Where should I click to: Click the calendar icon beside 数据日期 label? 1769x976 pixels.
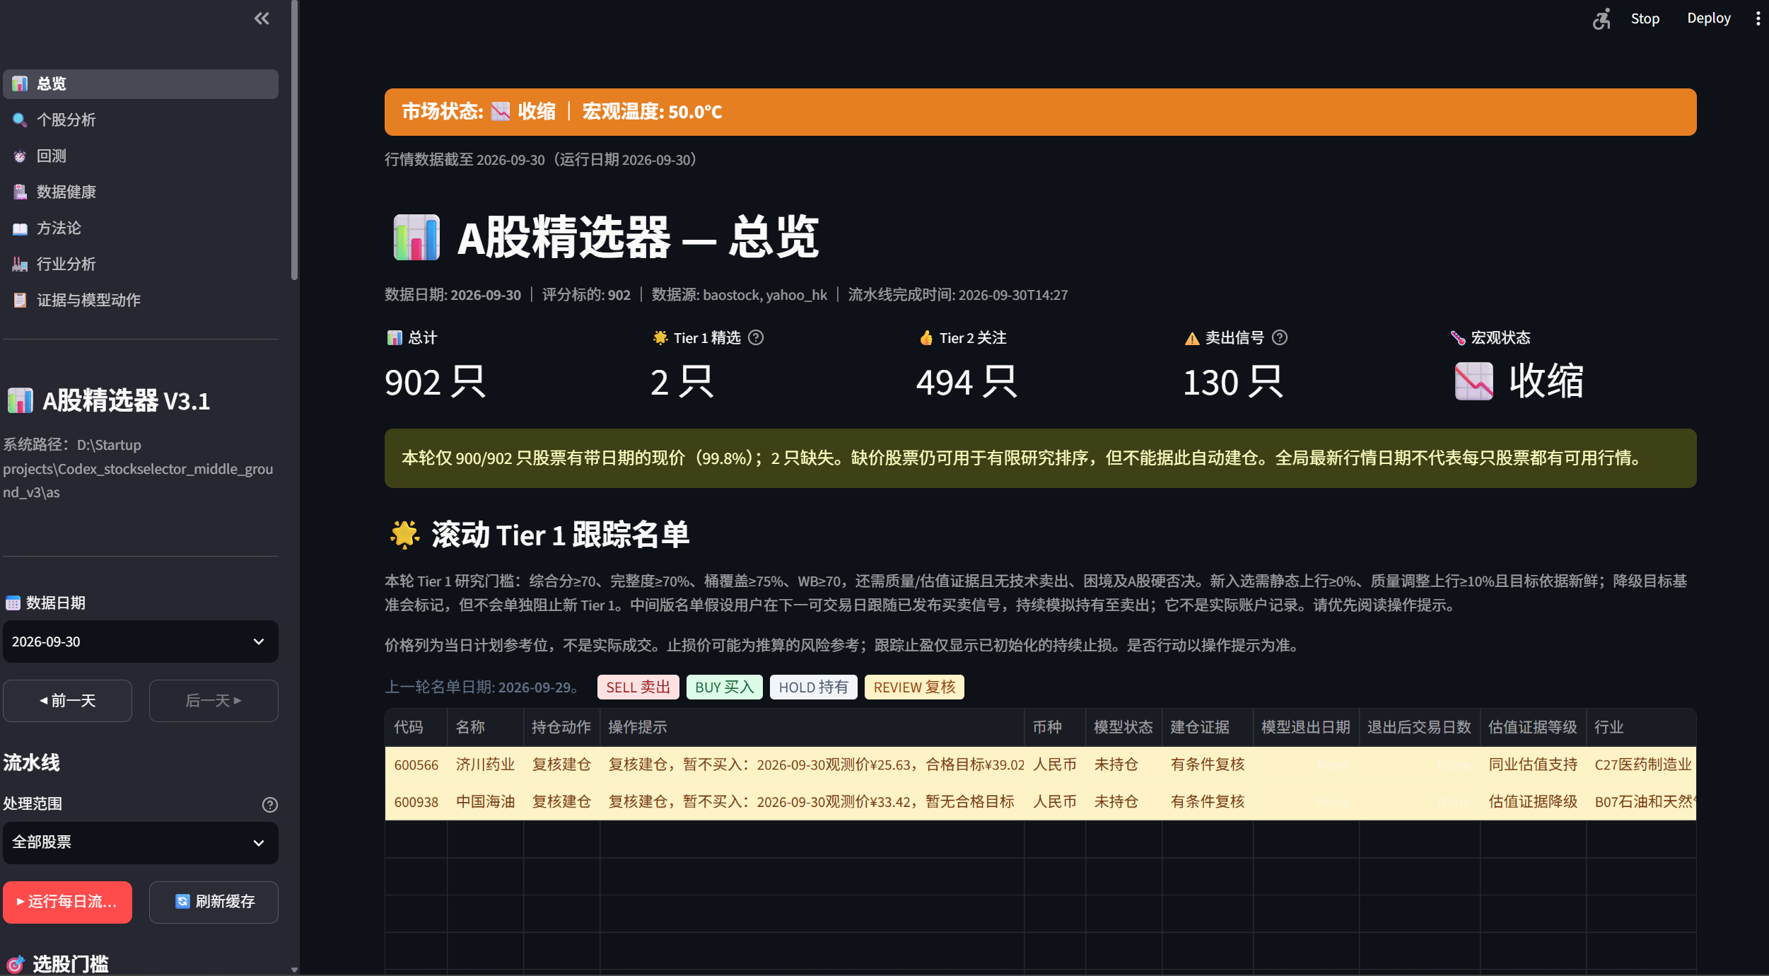13,603
